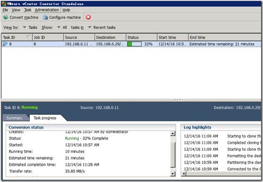The height and width of the screenshot is (182, 263).
Task: Click the Running status in task header
Action: coord(30,107)
